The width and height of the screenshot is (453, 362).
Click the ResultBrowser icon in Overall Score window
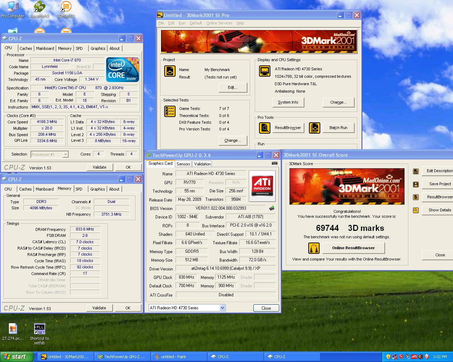pyautogui.click(x=416, y=197)
